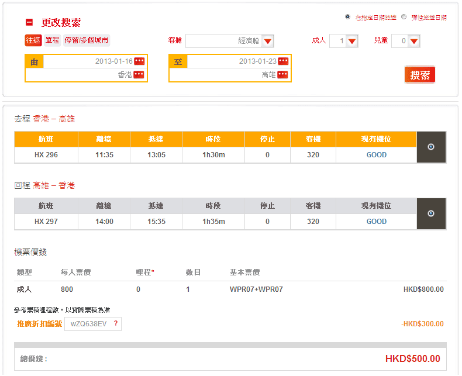
Task: Select outbound flight HX 296 radio button
Action: tap(431, 147)
